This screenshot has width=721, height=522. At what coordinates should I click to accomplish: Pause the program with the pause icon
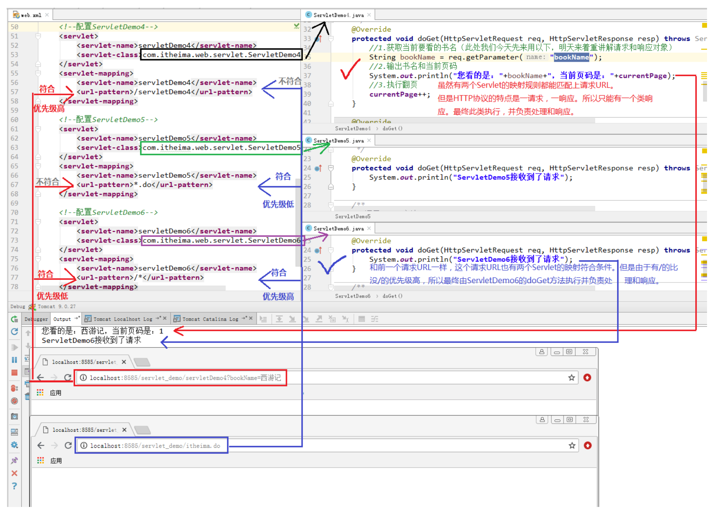(14, 360)
